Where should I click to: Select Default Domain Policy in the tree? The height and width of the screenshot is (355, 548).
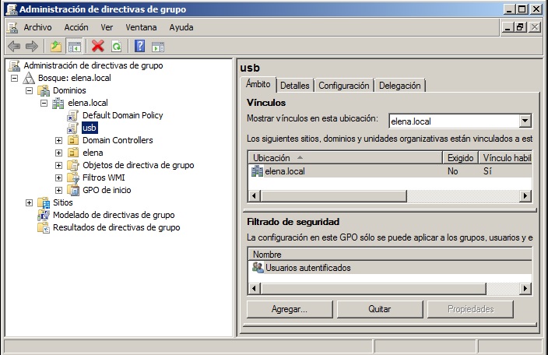tap(122, 115)
